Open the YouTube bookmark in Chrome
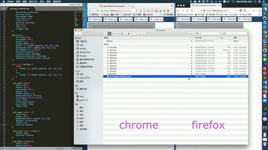The width and height of the screenshot is (268, 150). click(x=148, y=15)
